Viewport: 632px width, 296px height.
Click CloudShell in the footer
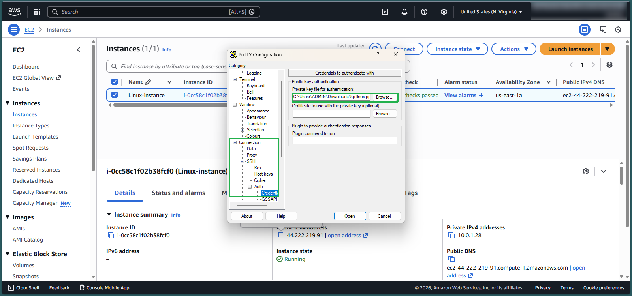[x=24, y=288]
